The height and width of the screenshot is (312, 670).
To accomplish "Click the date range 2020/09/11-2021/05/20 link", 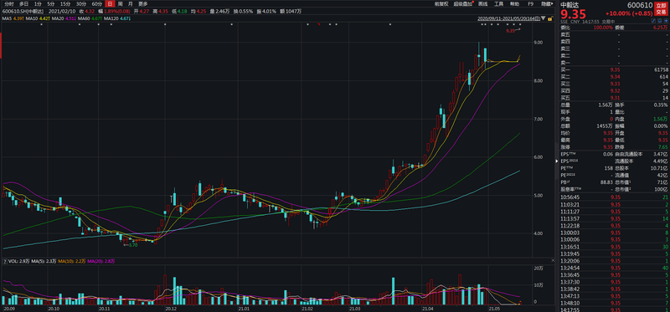I will [508, 18].
